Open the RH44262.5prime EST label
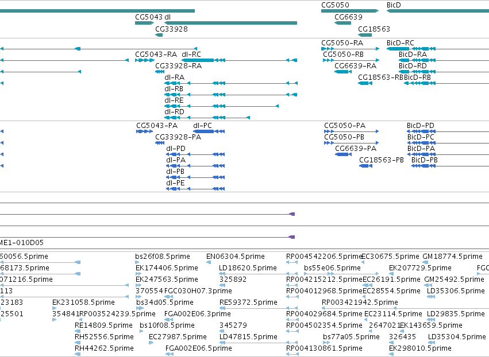The height and width of the screenshot is (357, 489). (x=104, y=348)
